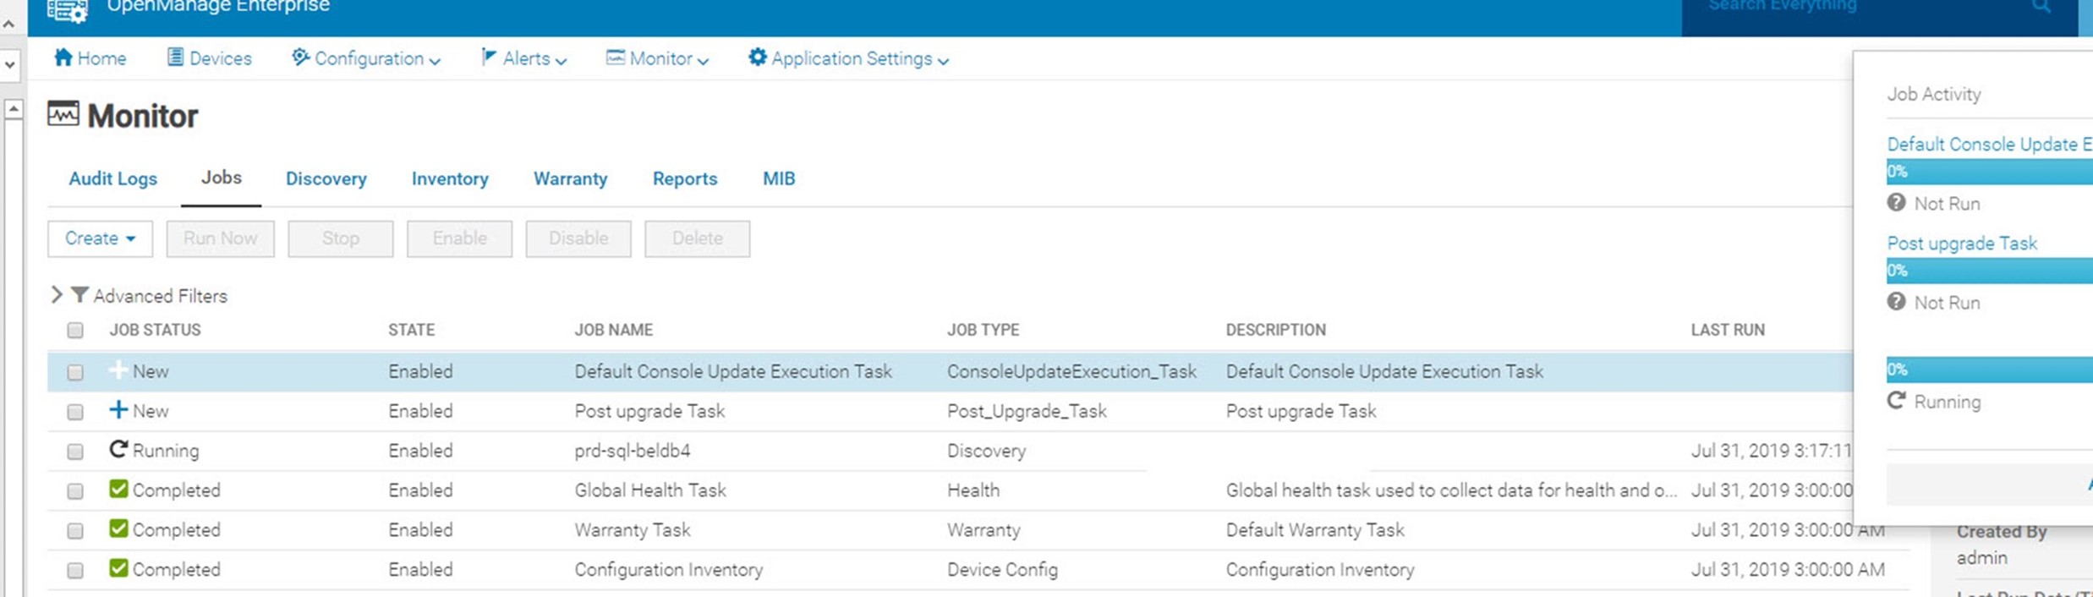Sort by the JOB STATUS column header
Image resolution: width=2093 pixels, height=597 pixels.
(x=155, y=330)
